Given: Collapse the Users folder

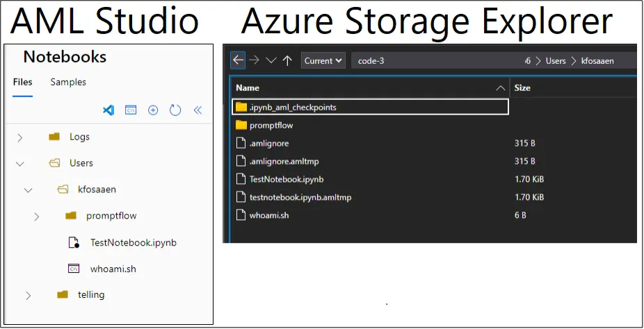Looking at the screenshot, I should click(20, 164).
